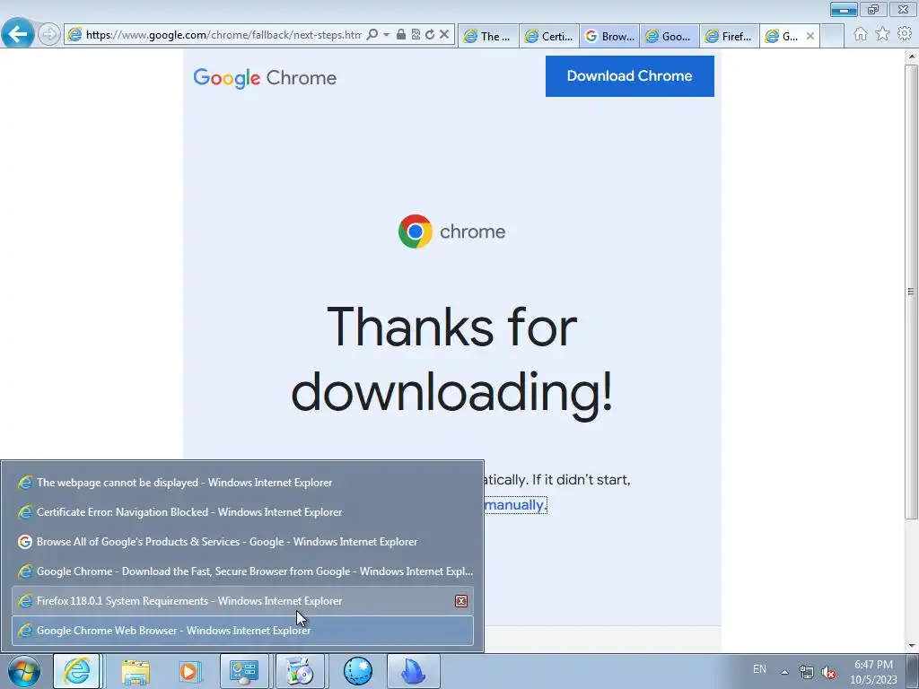Image resolution: width=919 pixels, height=689 pixels.
Task: Switch to 'The ...' webpage tab
Action: coord(488,36)
